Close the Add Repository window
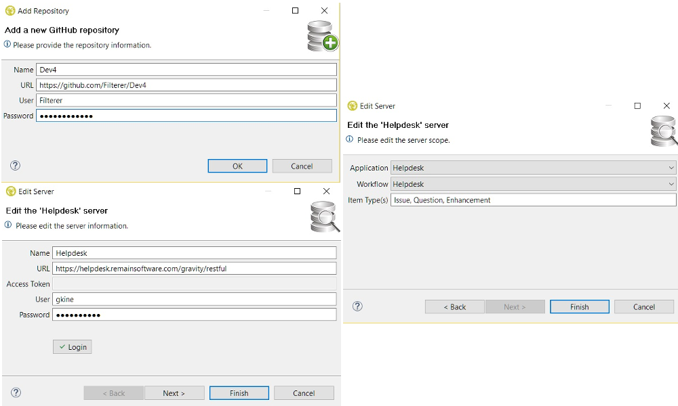Screen dimensions: 678x406 (324, 10)
